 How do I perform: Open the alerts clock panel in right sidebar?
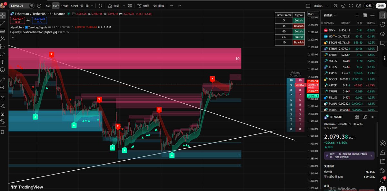(x=382, y=25)
